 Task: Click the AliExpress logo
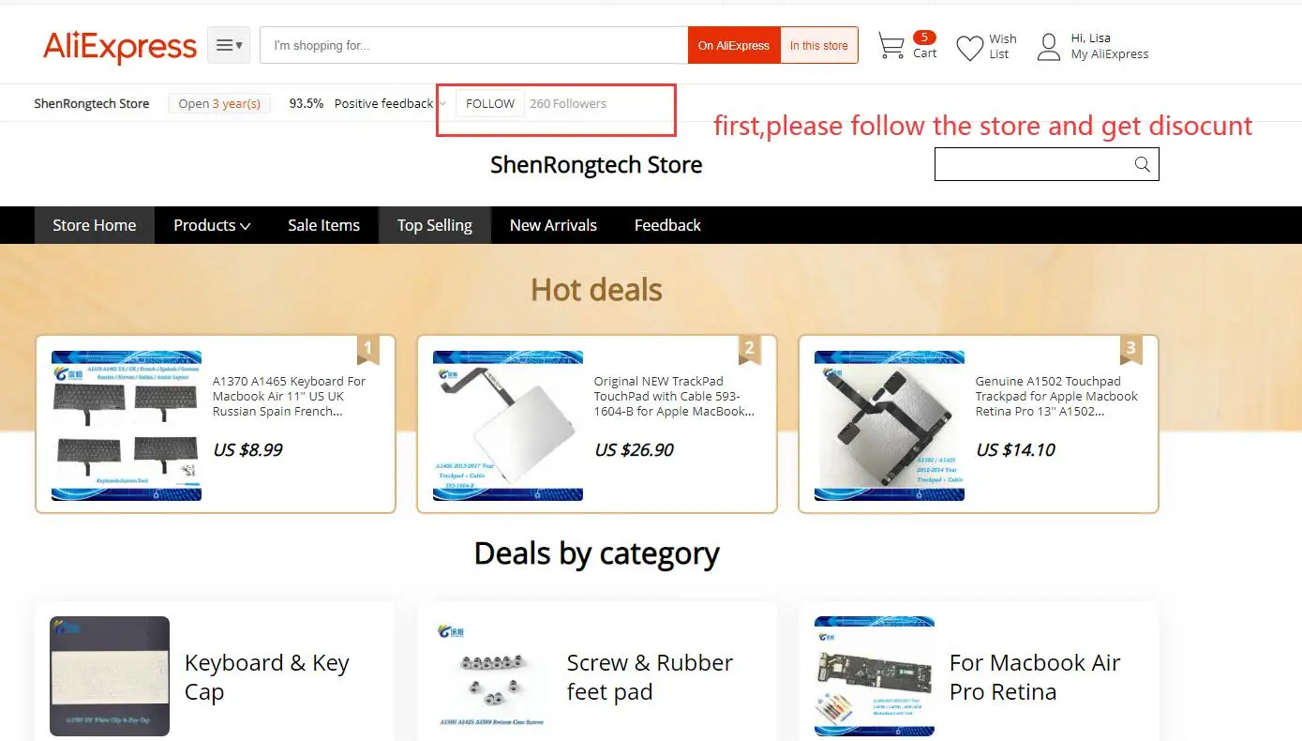pos(120,46)
